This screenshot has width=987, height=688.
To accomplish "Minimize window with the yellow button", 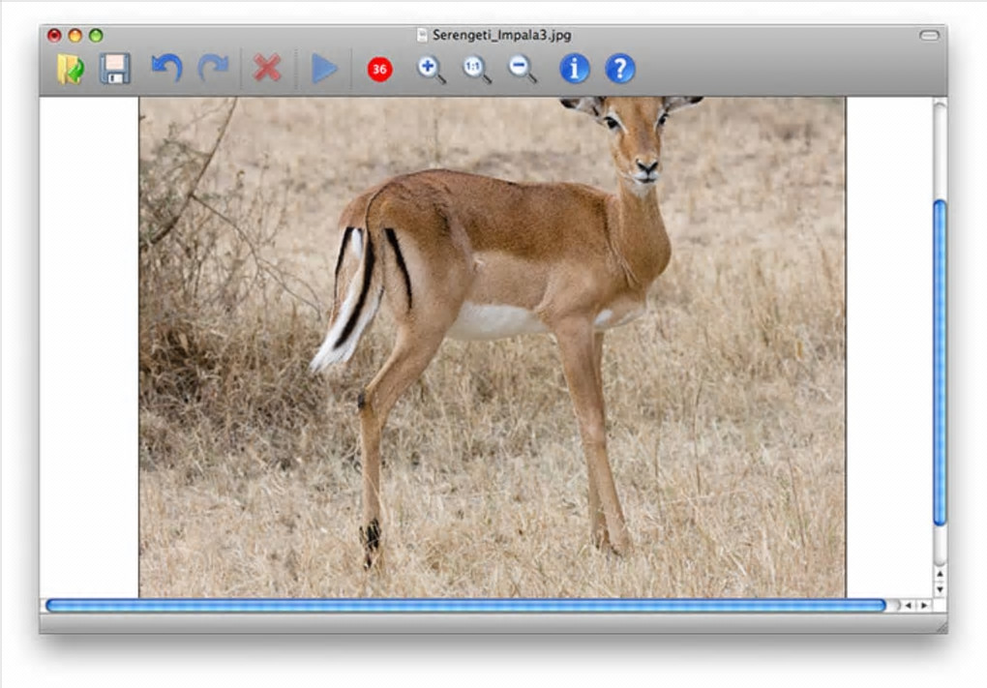I will [x=75, y=35].
